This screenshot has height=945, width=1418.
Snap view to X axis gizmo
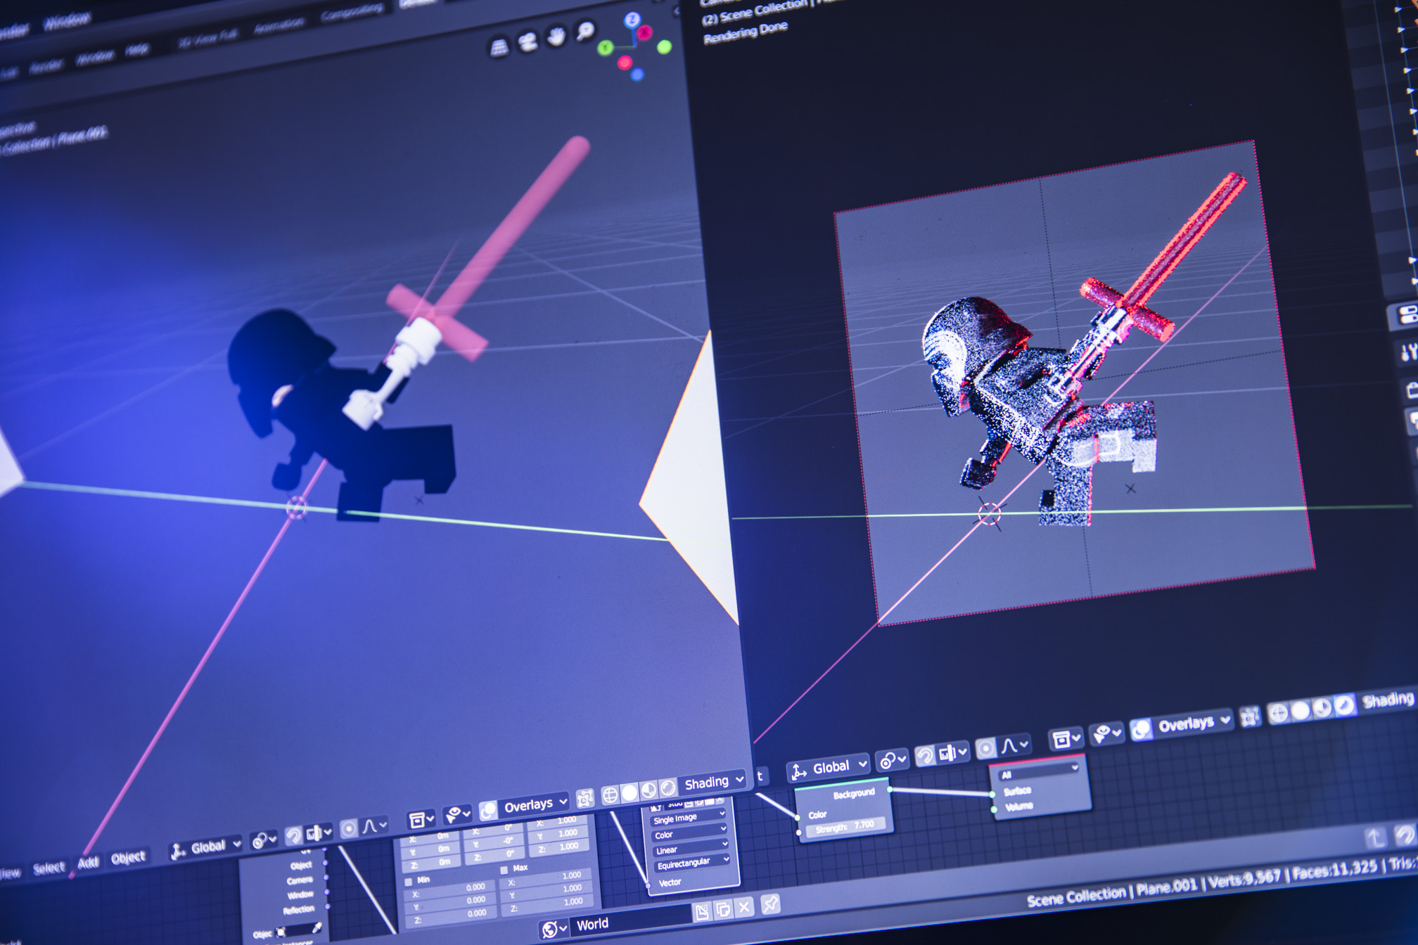click(x=644, y=33)
